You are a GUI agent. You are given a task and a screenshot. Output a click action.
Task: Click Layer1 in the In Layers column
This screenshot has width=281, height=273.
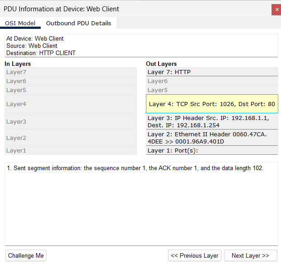coord(70,150)
